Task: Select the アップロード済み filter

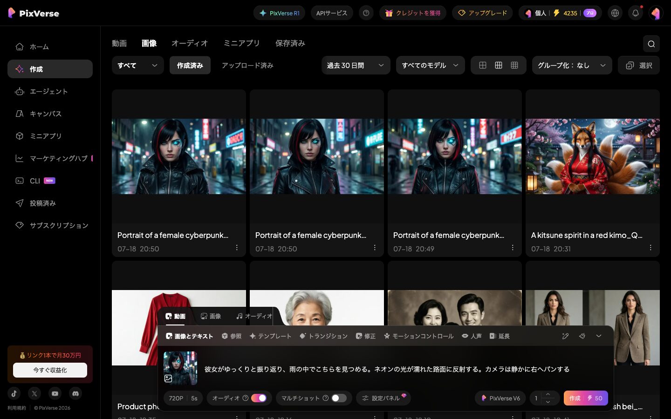Action: pyautogui.click(x=247, y=65)
